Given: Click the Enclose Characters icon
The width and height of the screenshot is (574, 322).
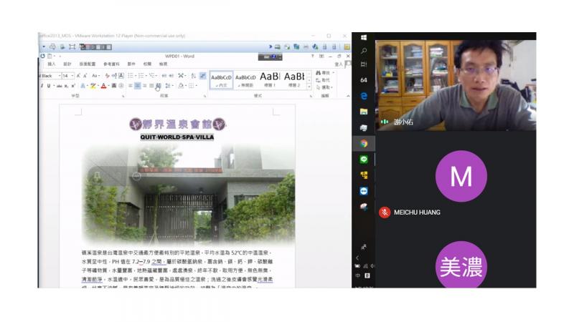Looking at the screenshot, I should pos(121,86).
